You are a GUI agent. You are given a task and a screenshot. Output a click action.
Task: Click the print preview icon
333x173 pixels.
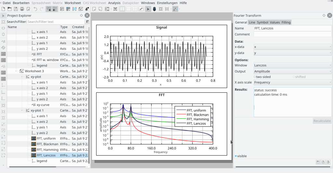pyautogui.click(x=29, y=9)
